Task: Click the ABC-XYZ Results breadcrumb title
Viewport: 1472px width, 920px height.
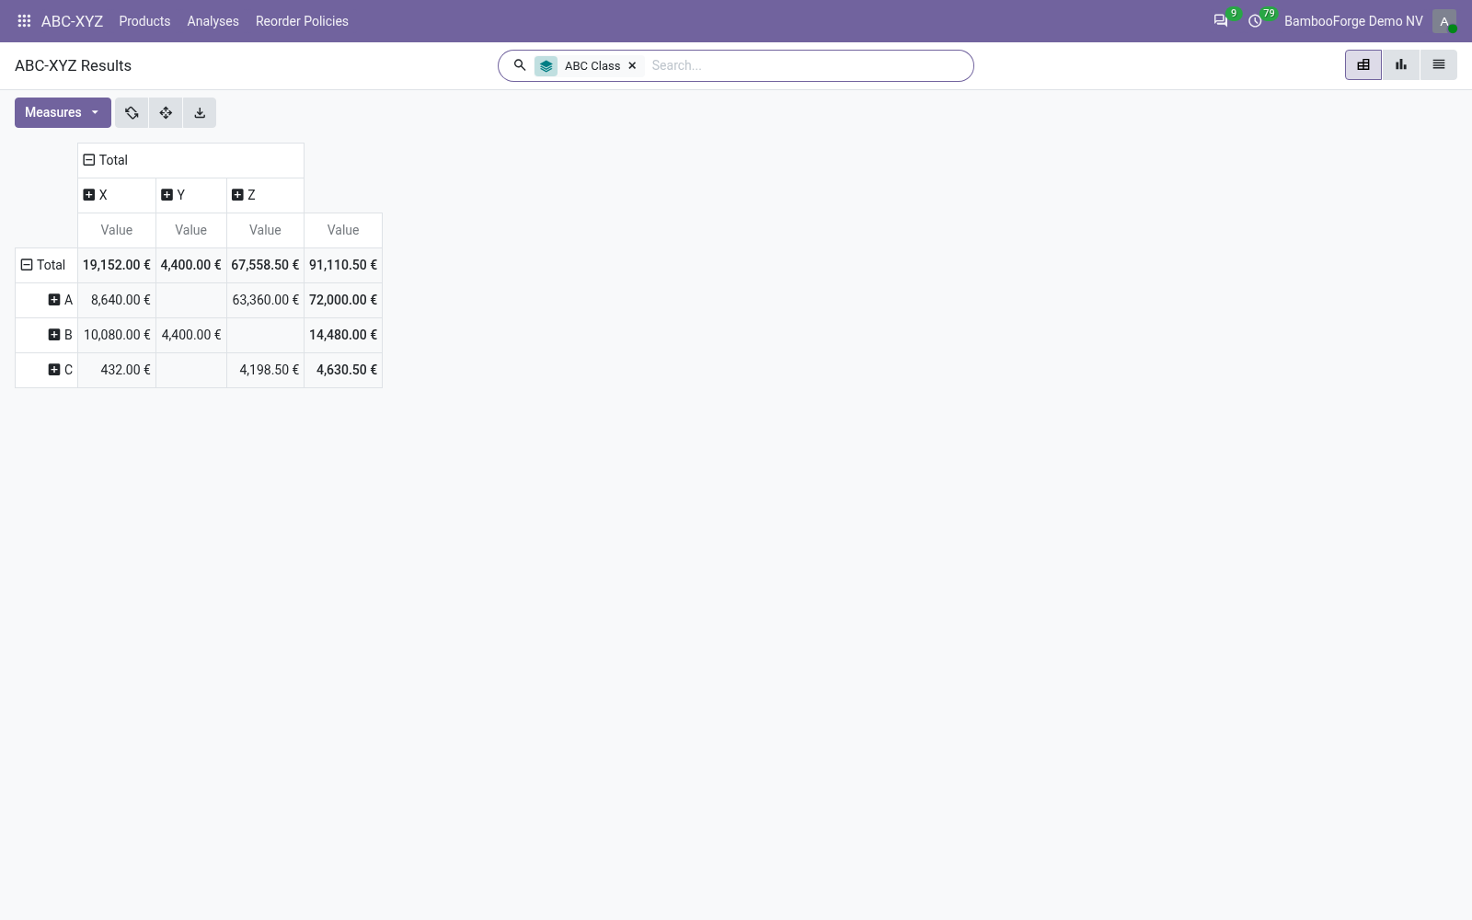Action: (73, 65)
